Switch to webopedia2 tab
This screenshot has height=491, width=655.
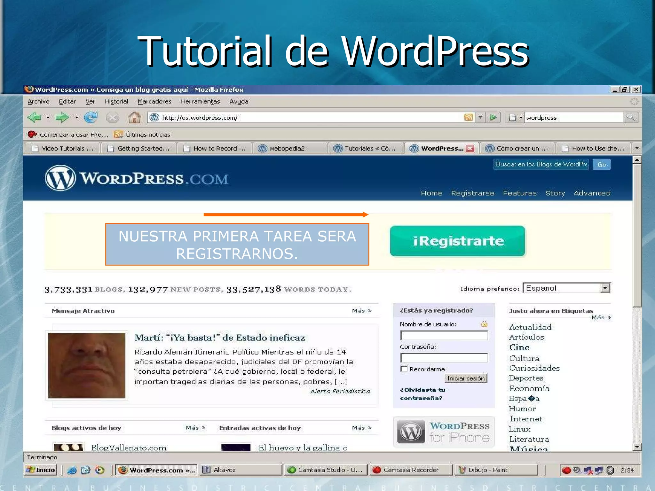coord(290,148)
